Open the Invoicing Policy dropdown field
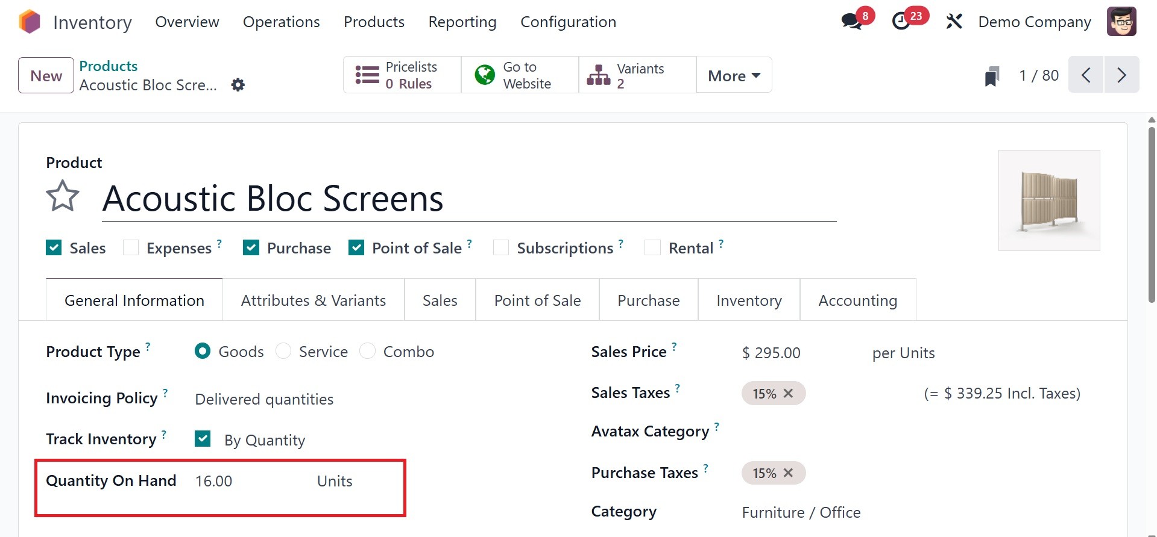 point(264,399)
